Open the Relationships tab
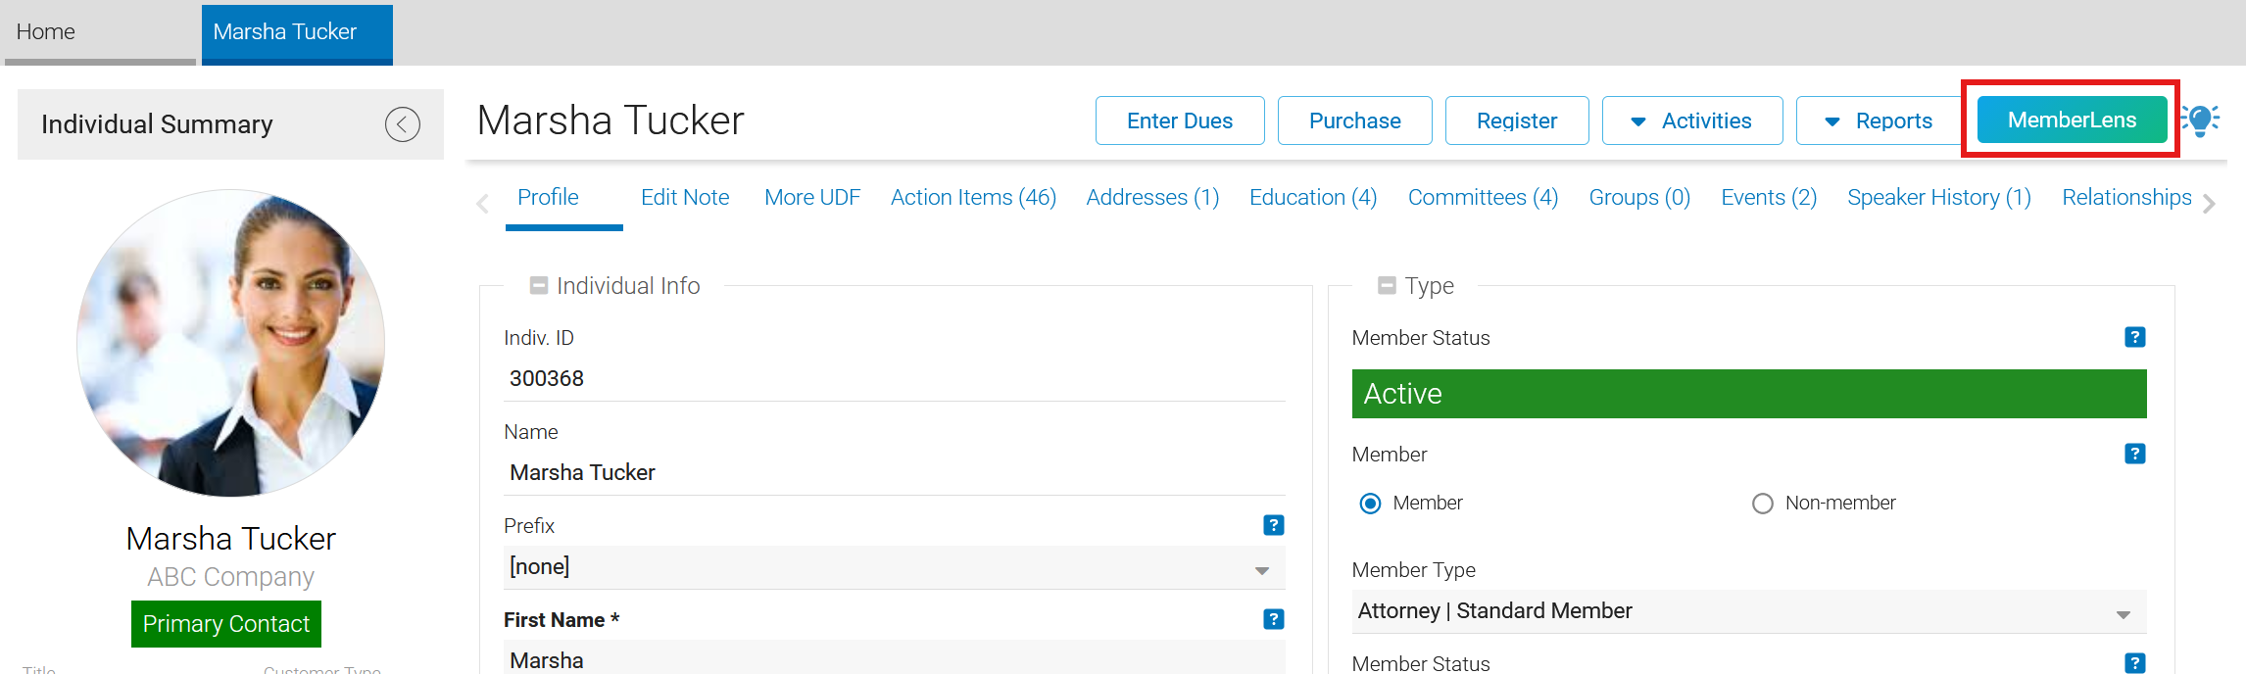The width and height of the screenshot is (2246, 674). [x=2126, y=197]
